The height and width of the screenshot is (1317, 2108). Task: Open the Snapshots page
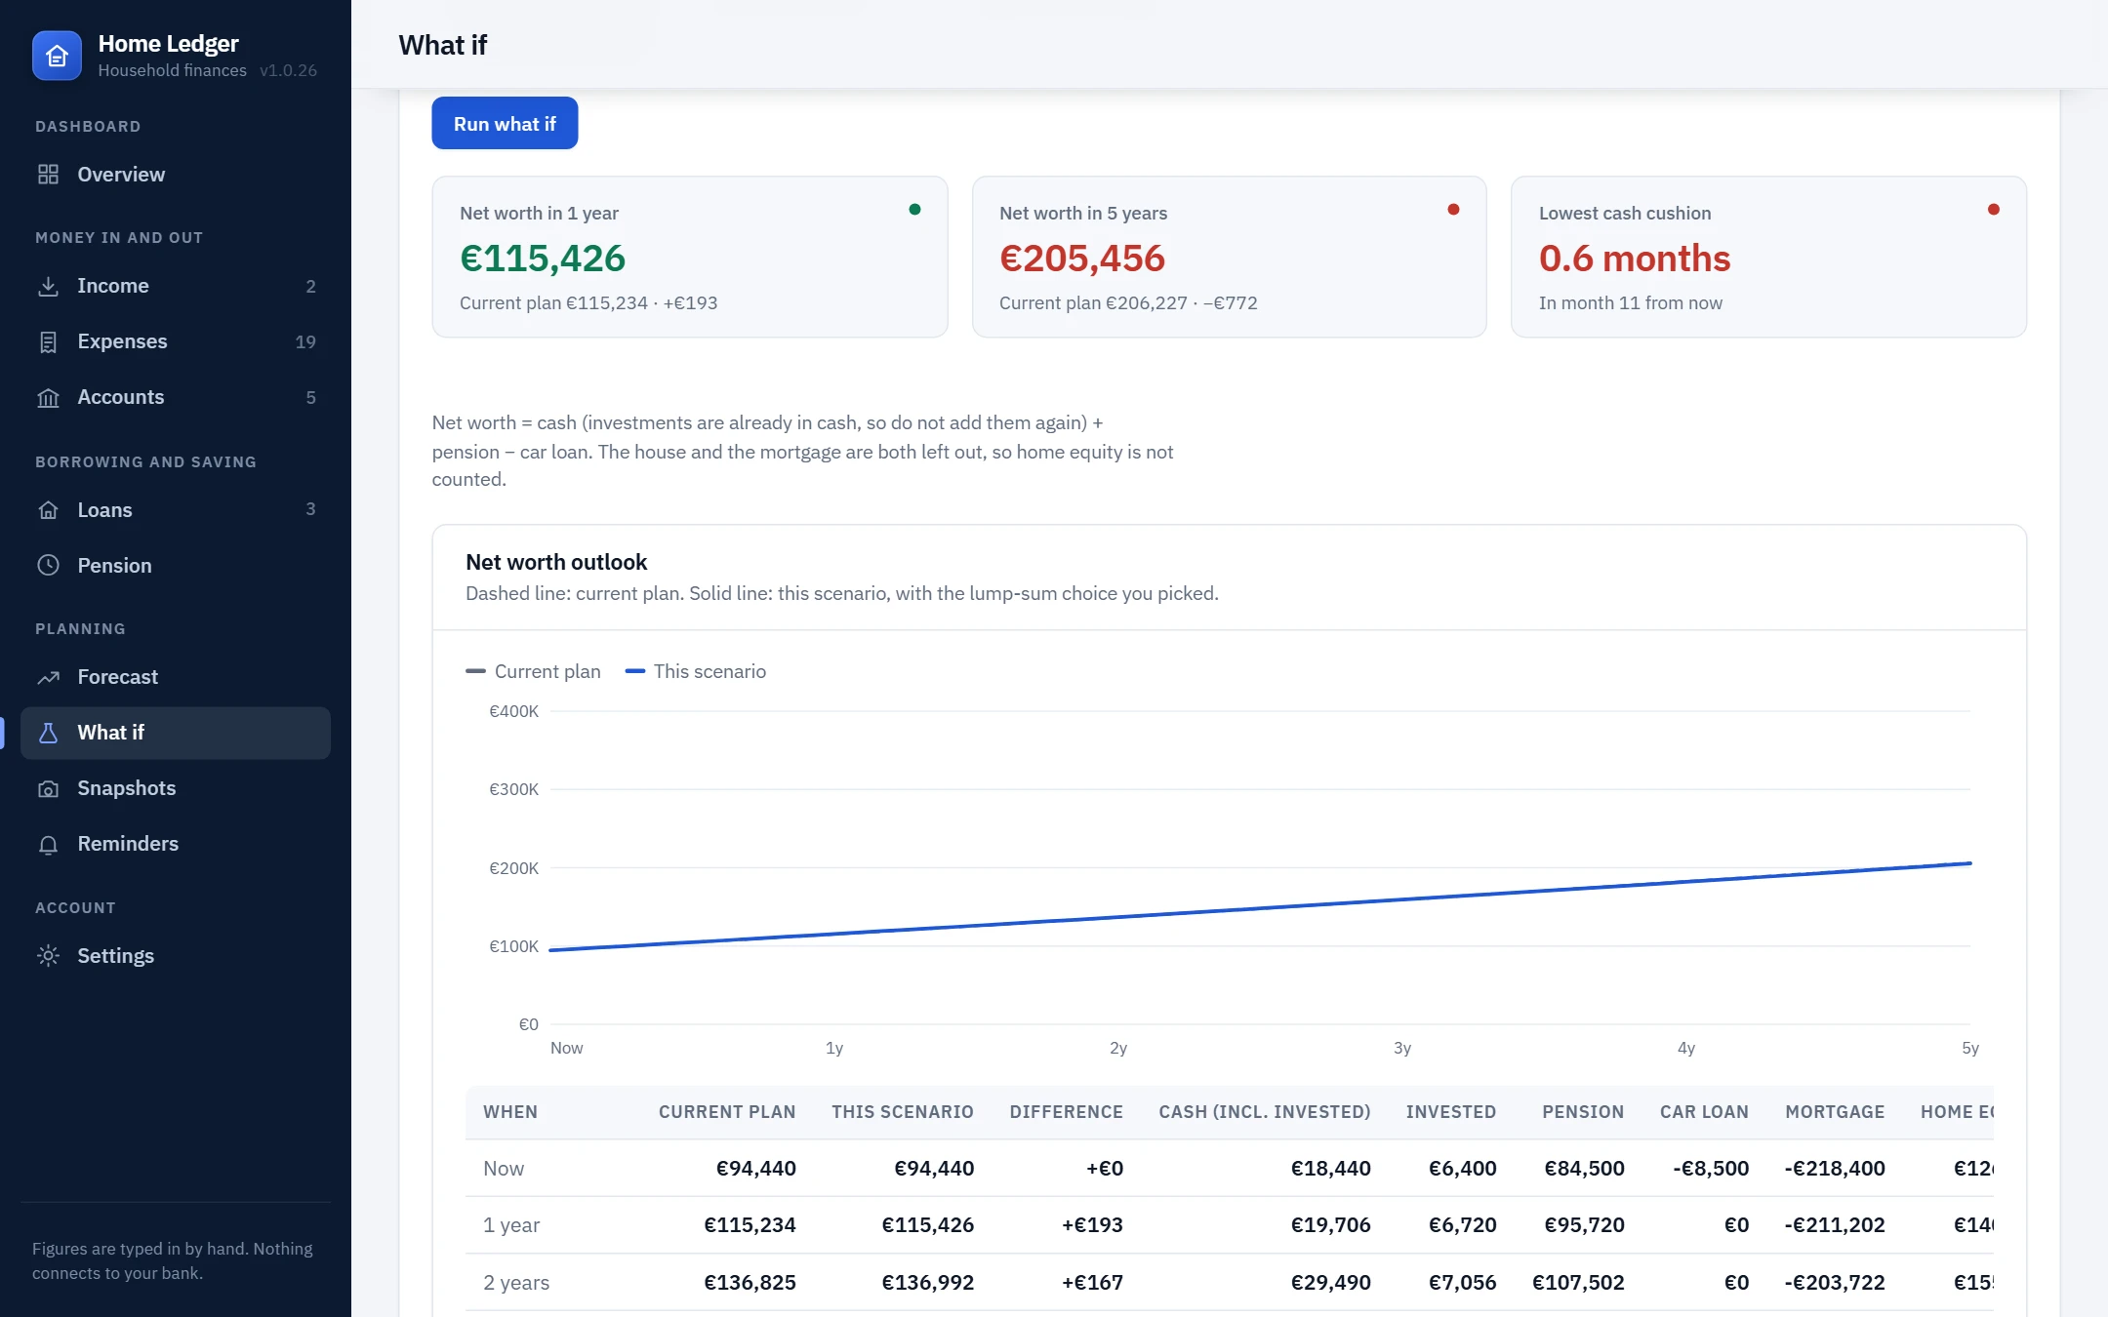tap(176, 788)
